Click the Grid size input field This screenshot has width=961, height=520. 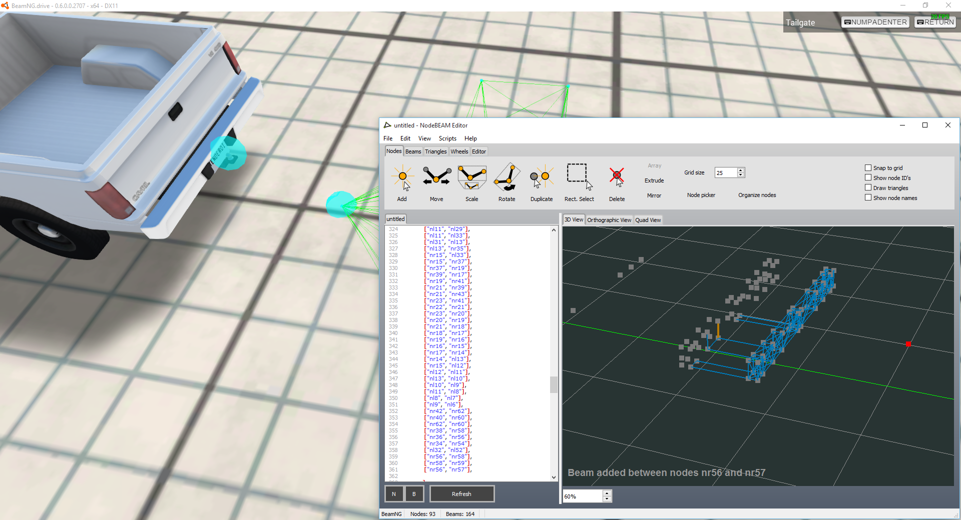[726, 172]
